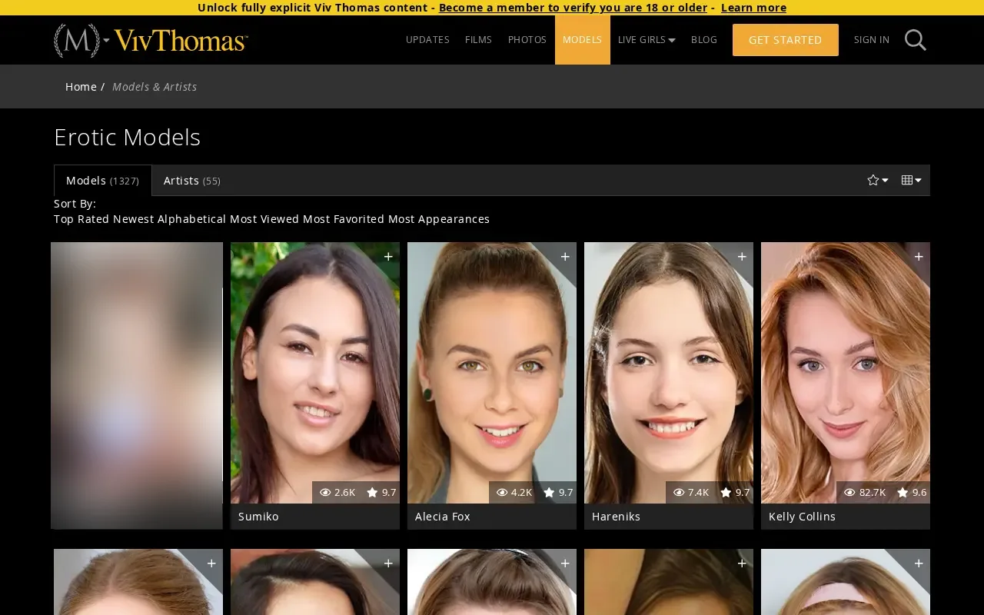
Task: Click Alecia Fox's 9.7 rating star icon
Action: click(x=549, y=493)
